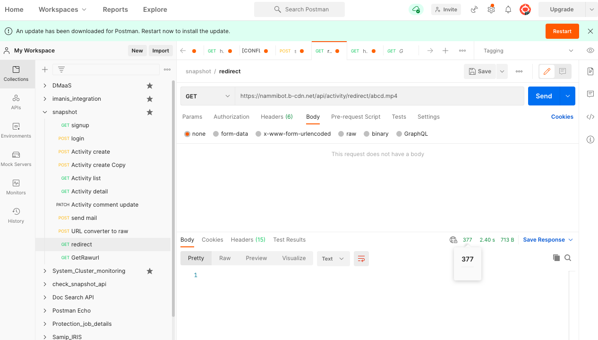Click the Send button
Viewport: 598px width, 340px height.
click(544, 96)
